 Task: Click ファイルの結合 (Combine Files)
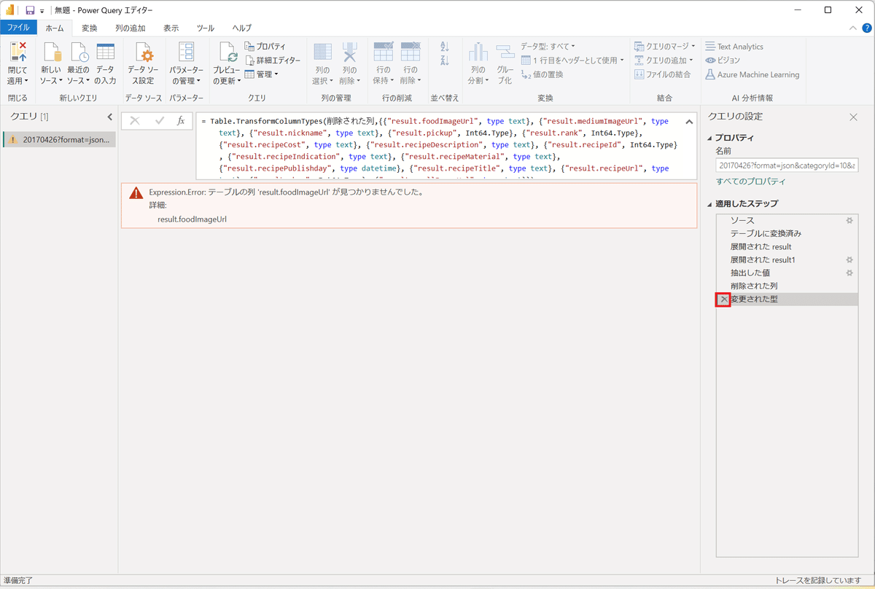click(x=662, y=74)
